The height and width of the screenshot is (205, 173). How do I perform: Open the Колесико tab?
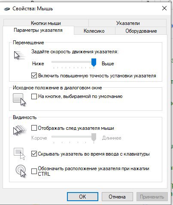click(94, 31)
